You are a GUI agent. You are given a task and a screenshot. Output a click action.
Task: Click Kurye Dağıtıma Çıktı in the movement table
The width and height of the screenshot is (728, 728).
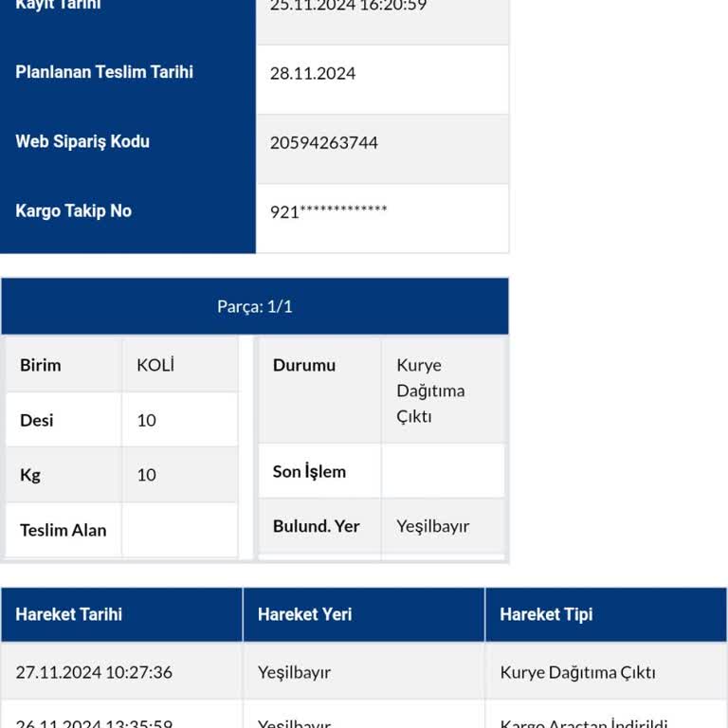pyautogui.click(x=577, y=672)
